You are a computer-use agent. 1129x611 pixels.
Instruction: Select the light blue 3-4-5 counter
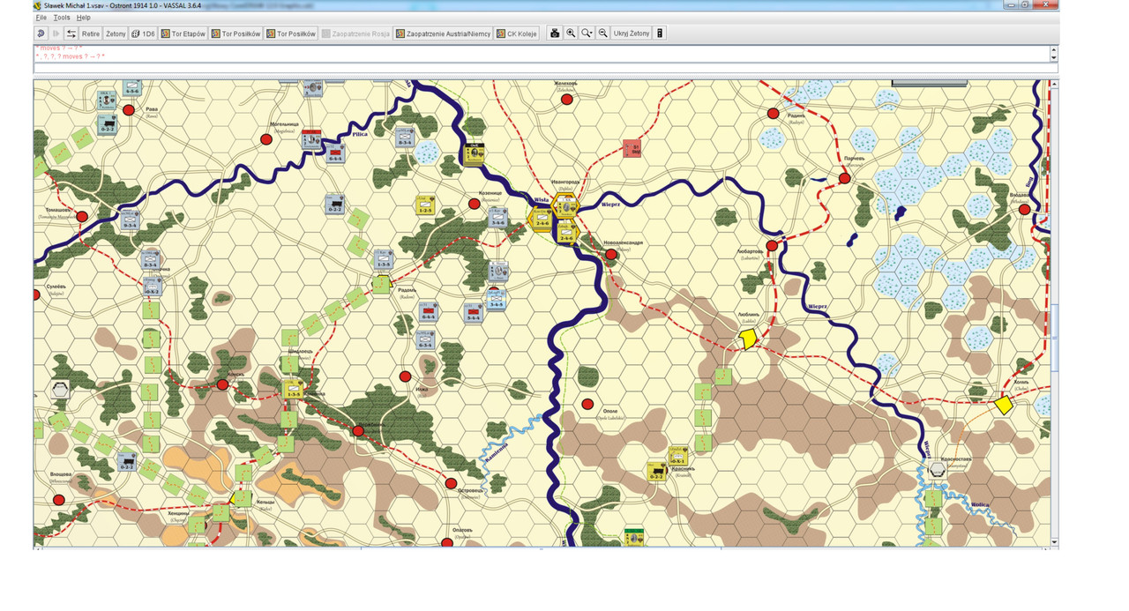(496, 300)
